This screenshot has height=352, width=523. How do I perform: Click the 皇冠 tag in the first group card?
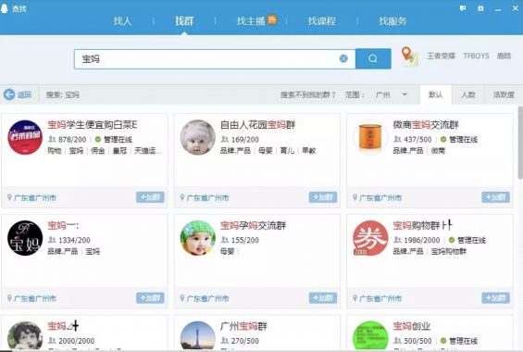coord(119,151)
